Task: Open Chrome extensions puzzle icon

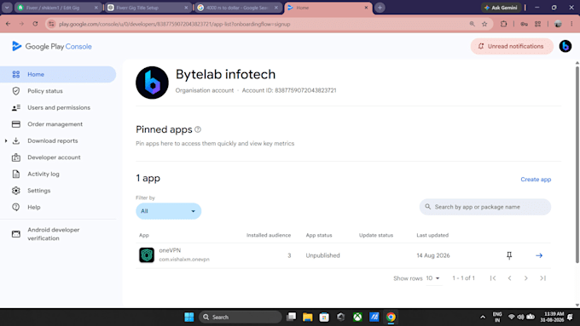Action: pyautogui.click(x=503, y=24)
